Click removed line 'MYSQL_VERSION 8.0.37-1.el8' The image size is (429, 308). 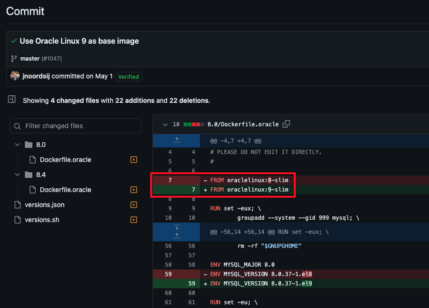pos(261,274)
